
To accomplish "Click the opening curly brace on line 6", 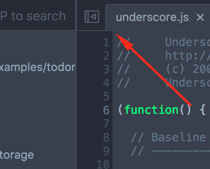I will [x=202, y=110].
